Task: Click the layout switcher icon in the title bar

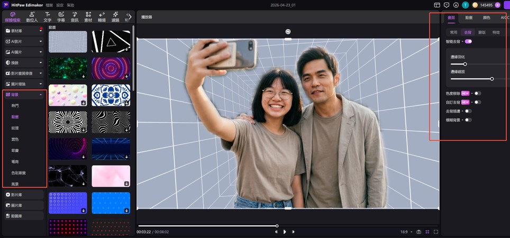Action: 437,5
